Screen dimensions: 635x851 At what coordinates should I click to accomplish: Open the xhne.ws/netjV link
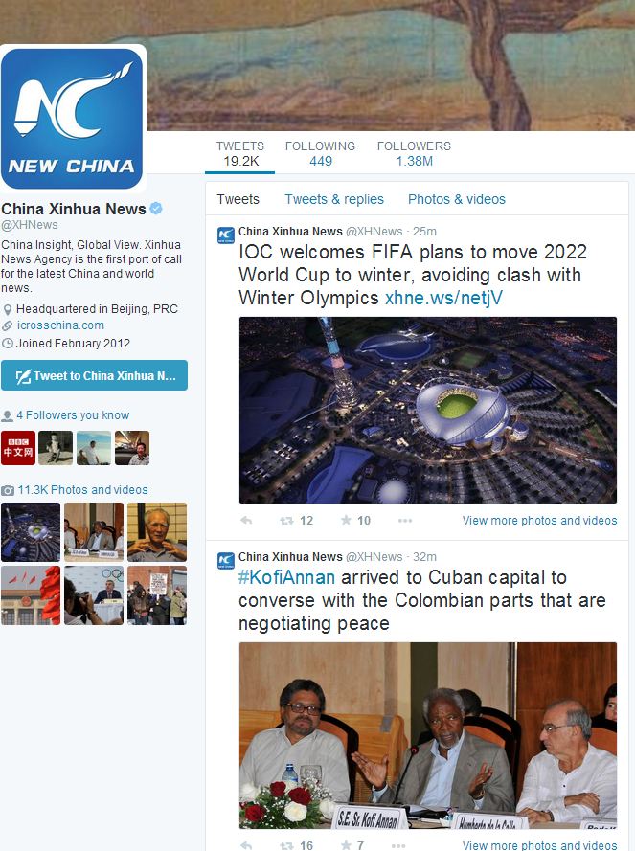coord(443,298)
